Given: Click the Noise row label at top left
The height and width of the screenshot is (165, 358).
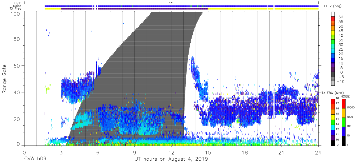Looking at the screenshot, I should click(17, 6).
